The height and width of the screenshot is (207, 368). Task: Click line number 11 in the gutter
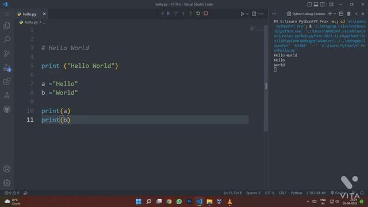[x=30, y=120]
